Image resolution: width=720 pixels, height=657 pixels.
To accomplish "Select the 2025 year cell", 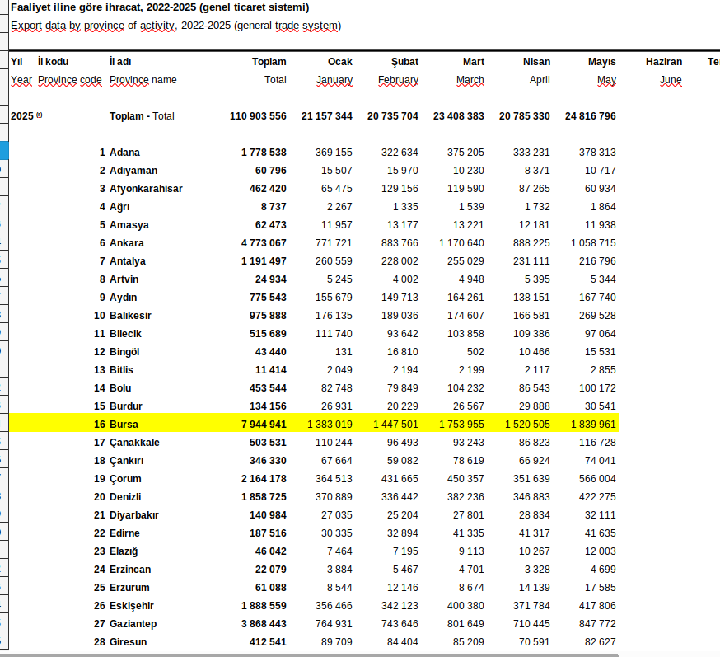I will [x=22, y=116].
